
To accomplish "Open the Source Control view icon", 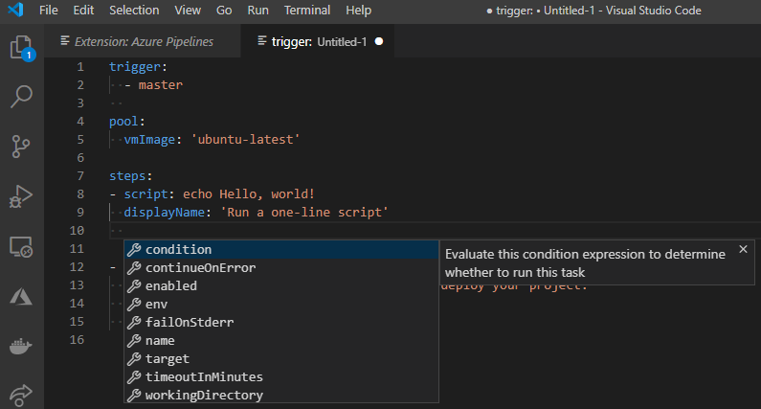I will (x=21, y=147).
